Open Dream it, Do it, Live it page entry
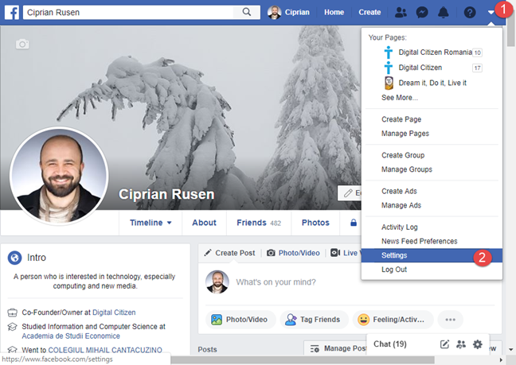The width and height of the screenshot is (516, 365). coord(432,83)
